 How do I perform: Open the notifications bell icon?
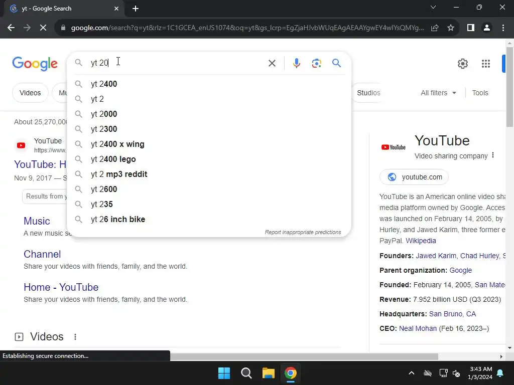point(500,373)
